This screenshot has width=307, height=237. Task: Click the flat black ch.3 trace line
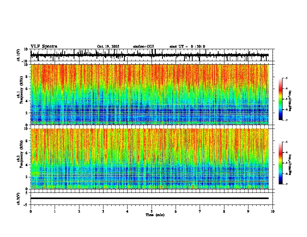click(150, 198)
